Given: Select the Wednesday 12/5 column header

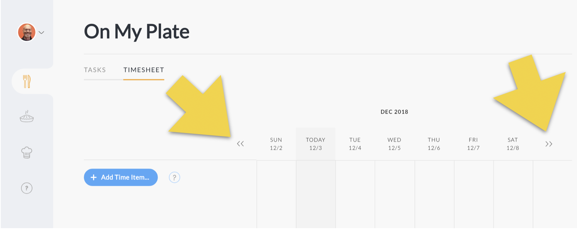Looking at the screenshot, I should [x=394, y=144].
